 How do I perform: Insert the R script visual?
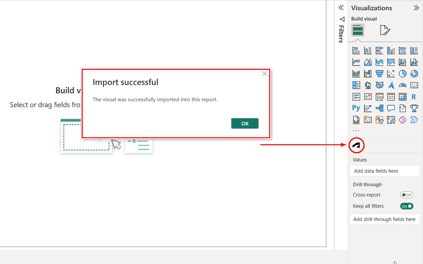pos(414,97)
